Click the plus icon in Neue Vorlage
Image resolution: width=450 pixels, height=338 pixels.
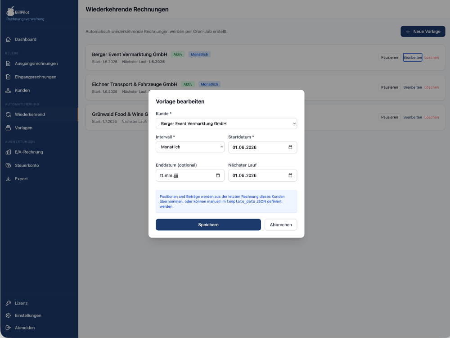point(408,32)
